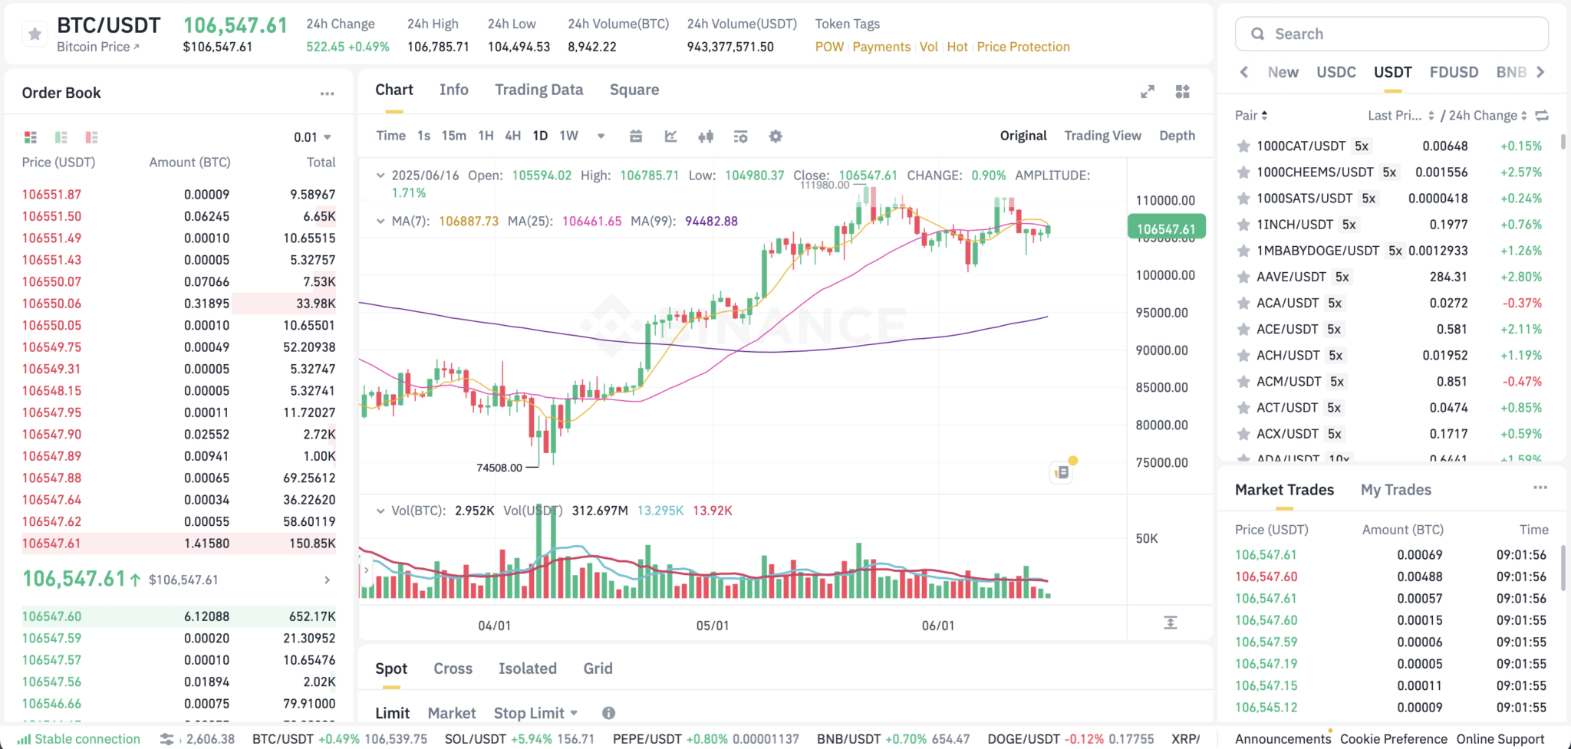Select the candlestick chart style icon
Screen dimensions: 1571x749
pos(706,136)
